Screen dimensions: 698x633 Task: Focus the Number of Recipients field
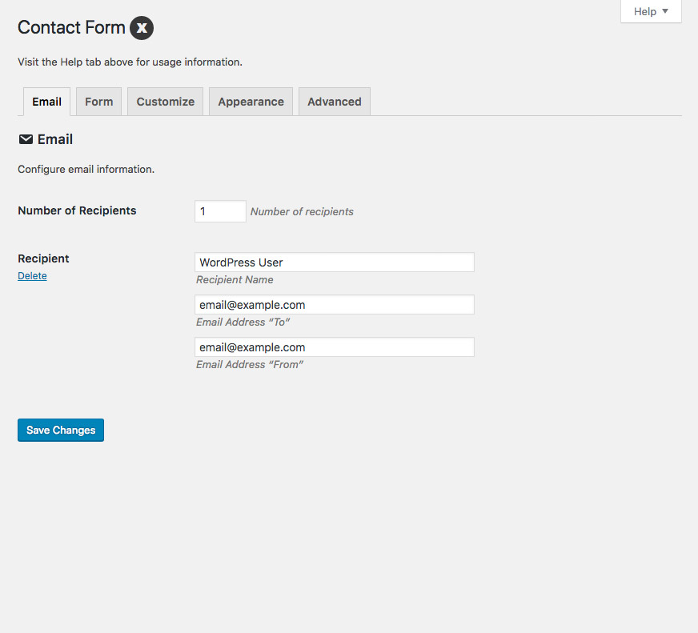pos(220,211)
